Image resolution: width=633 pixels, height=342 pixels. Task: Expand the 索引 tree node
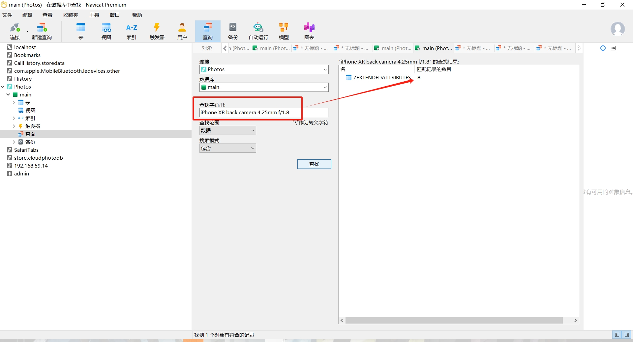point(14,118)
